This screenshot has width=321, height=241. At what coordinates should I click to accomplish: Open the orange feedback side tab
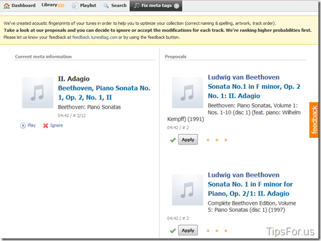click(x=314, y=120)
